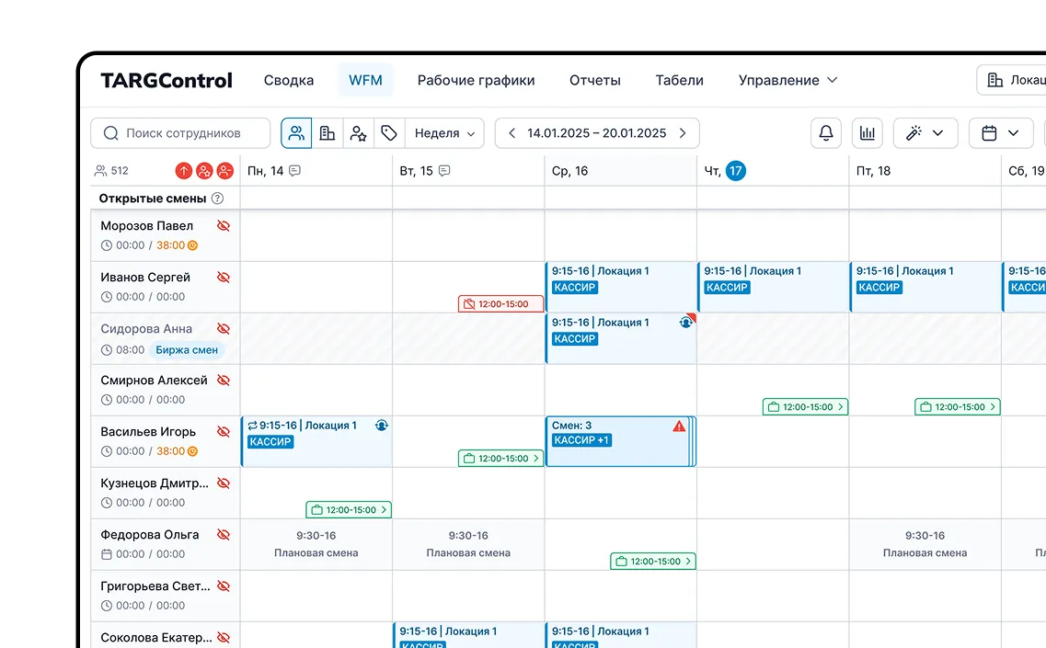The height and width of the screenshot is (648, 1046).
Task: Expand Смирнов Thursday 12:00-15:00 green tag
Action: pyautogui.click(x=805, y=406)
